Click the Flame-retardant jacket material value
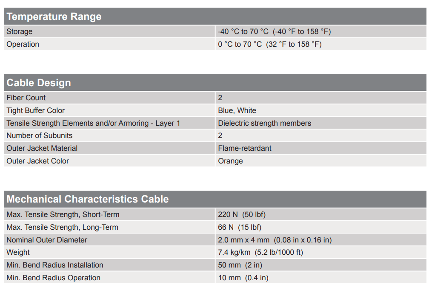 [245, 148]
